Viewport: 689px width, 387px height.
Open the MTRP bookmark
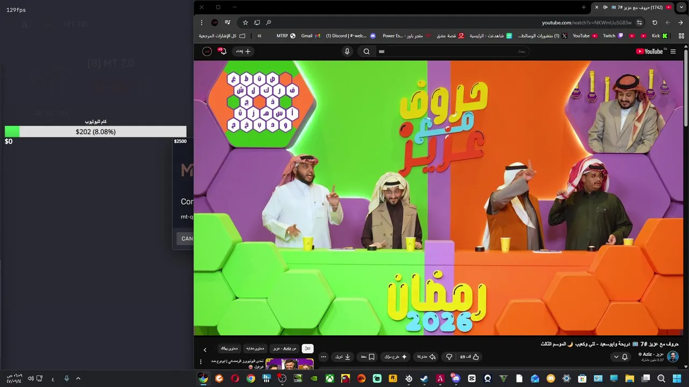(286, 36)
